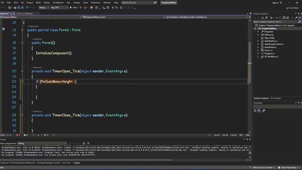This screenshot has width=302, height=170.
Task: Collapse the TimerClose_Tick method at line 28
Action: click(22, 115)
